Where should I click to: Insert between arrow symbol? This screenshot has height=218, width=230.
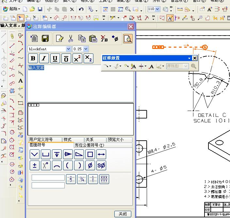pos(101,154)
